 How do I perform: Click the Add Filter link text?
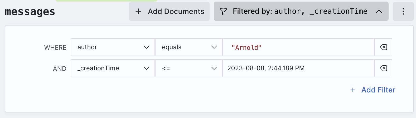click(x=378, y=90)
